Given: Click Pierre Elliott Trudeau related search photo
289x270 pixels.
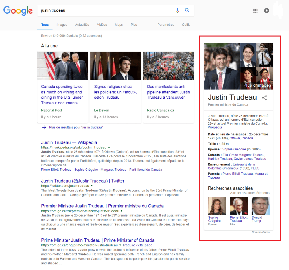Looking at the screenshot, I should (x=239, y=206).
